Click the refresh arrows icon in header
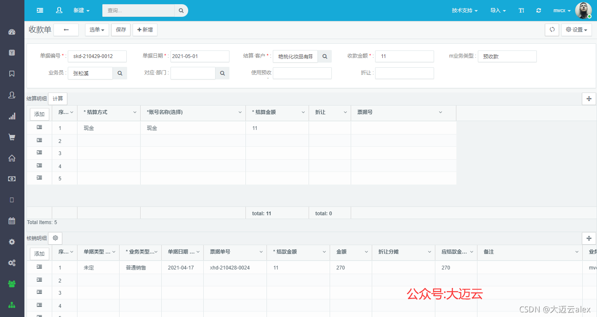597x317 pixels. point(538,11)
